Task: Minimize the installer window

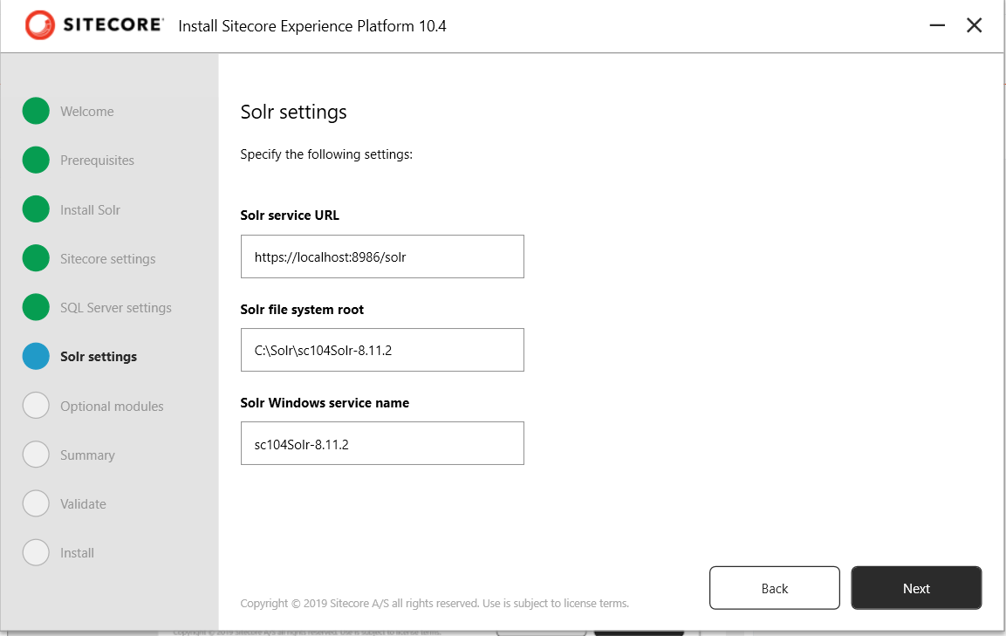Action: [937, 25]
